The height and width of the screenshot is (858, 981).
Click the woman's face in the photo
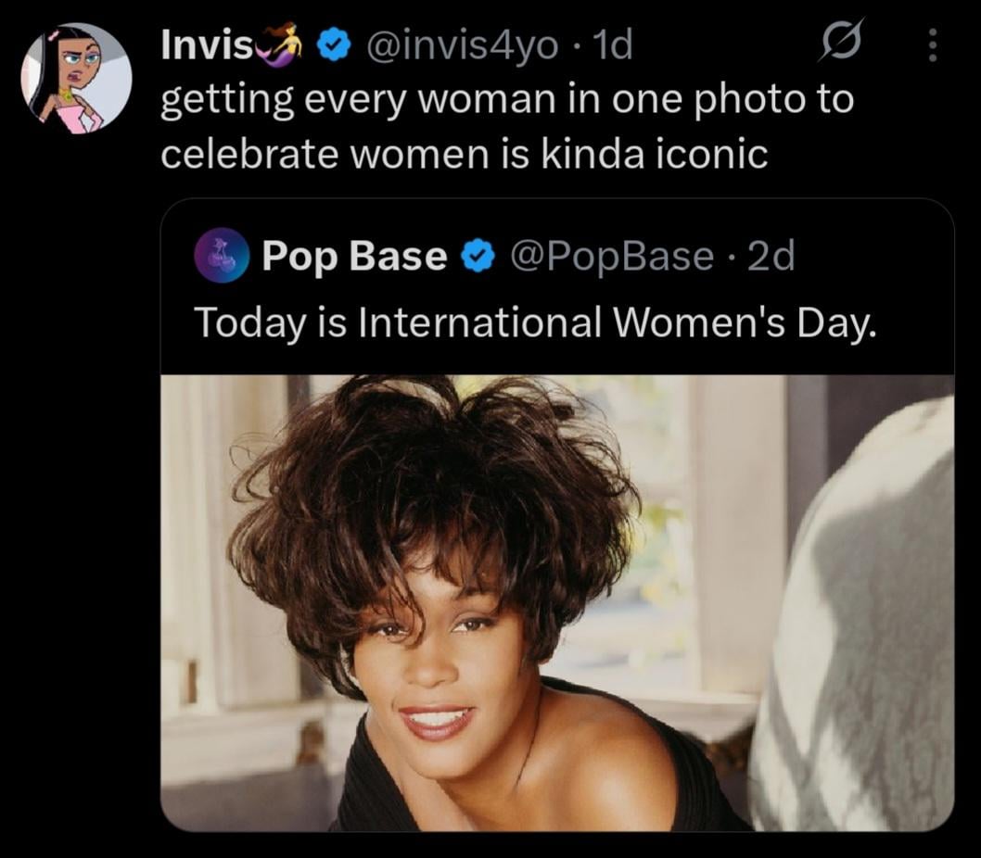(x=436, y=667)
